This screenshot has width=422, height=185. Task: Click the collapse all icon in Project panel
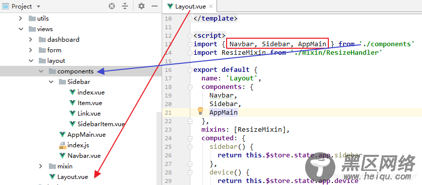pyautogui.click(x=125, y=6)
